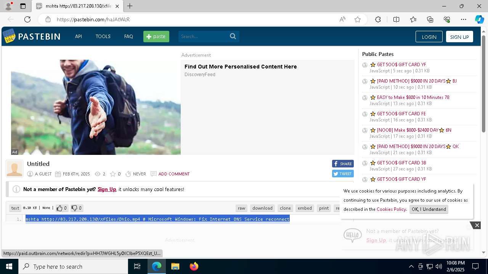Open EASY to Make $800 in 10 Minutes paste

(x=413, y=97)
